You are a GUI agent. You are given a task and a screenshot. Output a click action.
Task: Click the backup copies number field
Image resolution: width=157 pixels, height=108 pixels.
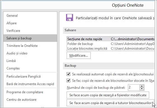pyautogui.click(x=134, y=87)
